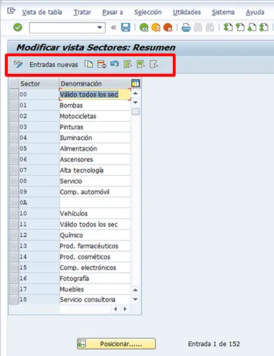Click the Sector column header
This screenshot has height=356, width=274.
39,84
